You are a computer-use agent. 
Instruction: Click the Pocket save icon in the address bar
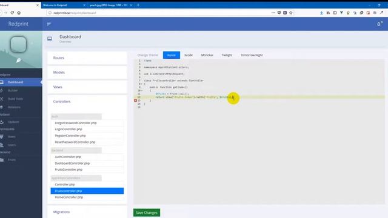[279, 13]
